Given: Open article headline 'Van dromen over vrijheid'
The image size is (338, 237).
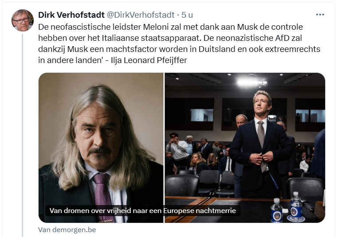Looking at the screenshot, I should (x=143, y=210).
